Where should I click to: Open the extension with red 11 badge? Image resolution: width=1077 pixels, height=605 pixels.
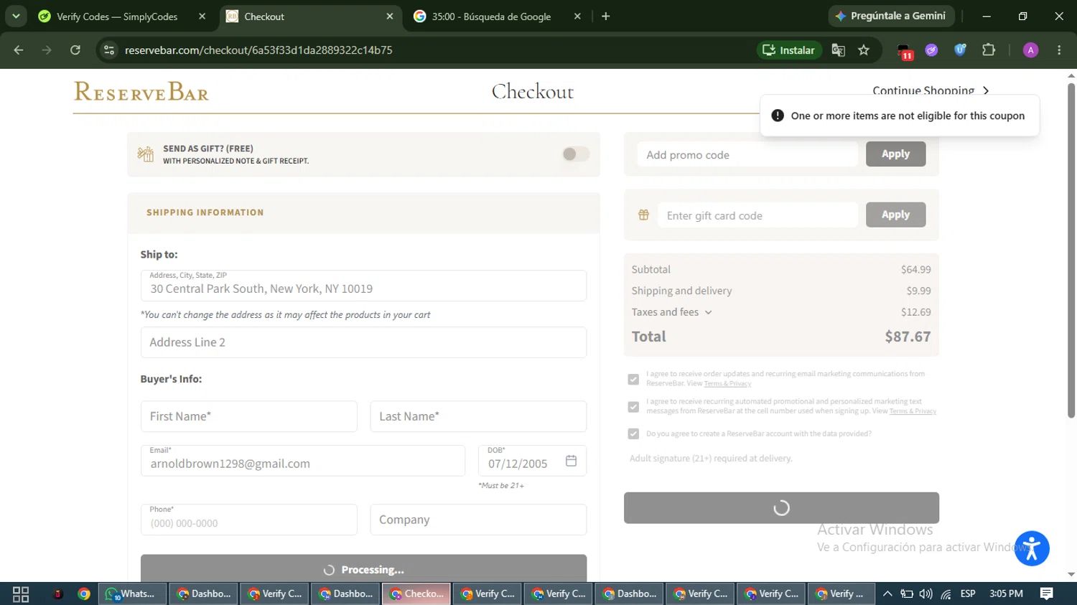905,50
